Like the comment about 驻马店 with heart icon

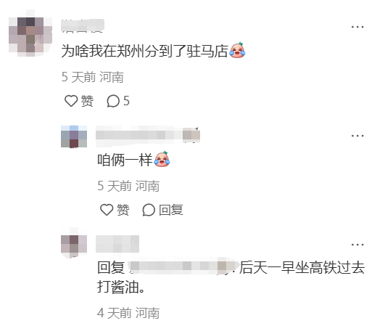(x=71, y=101)
